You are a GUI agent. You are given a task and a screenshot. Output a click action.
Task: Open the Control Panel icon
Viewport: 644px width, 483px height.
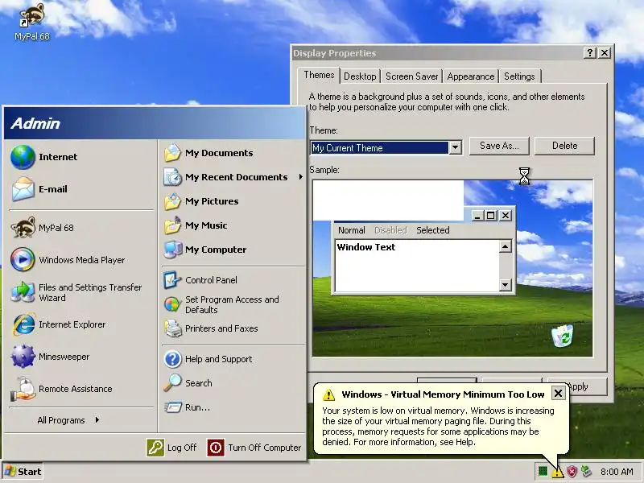[x=172, y=279]
